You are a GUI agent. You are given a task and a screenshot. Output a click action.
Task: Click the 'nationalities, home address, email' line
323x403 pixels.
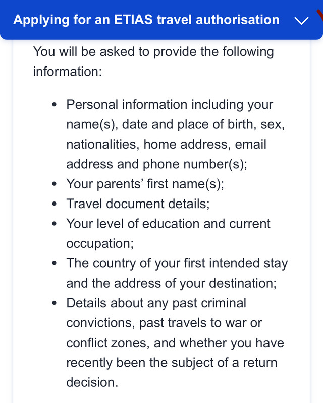[166, 144]
